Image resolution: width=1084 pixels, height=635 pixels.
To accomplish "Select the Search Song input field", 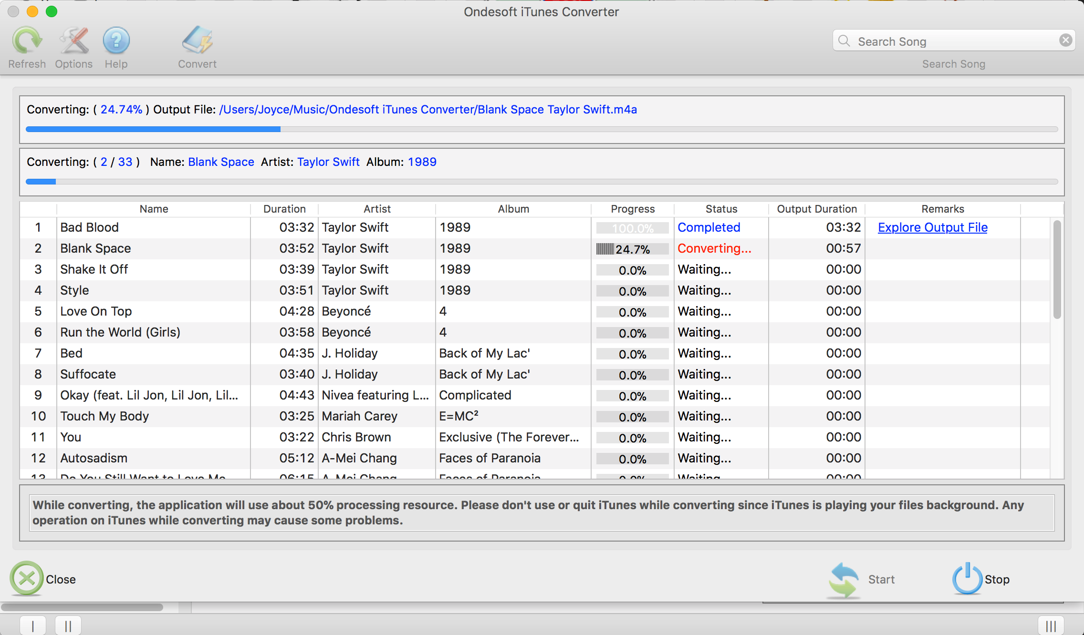I will coord(954,41).
